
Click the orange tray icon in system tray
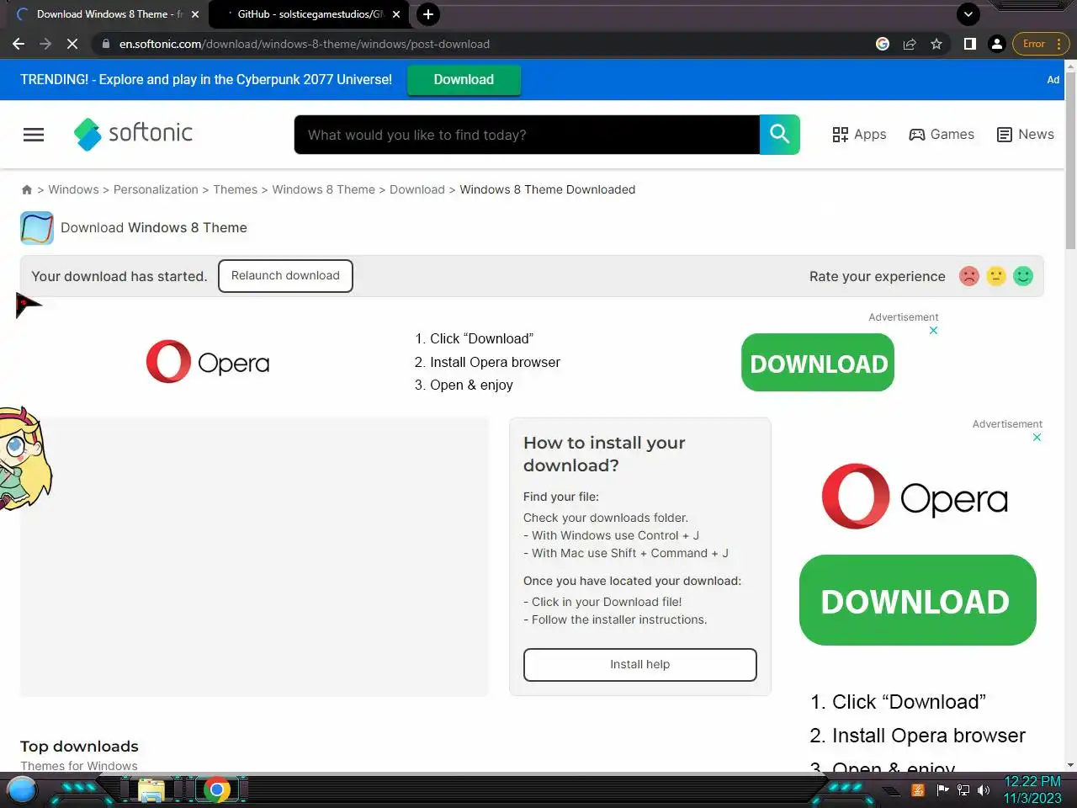coord(918,789)
